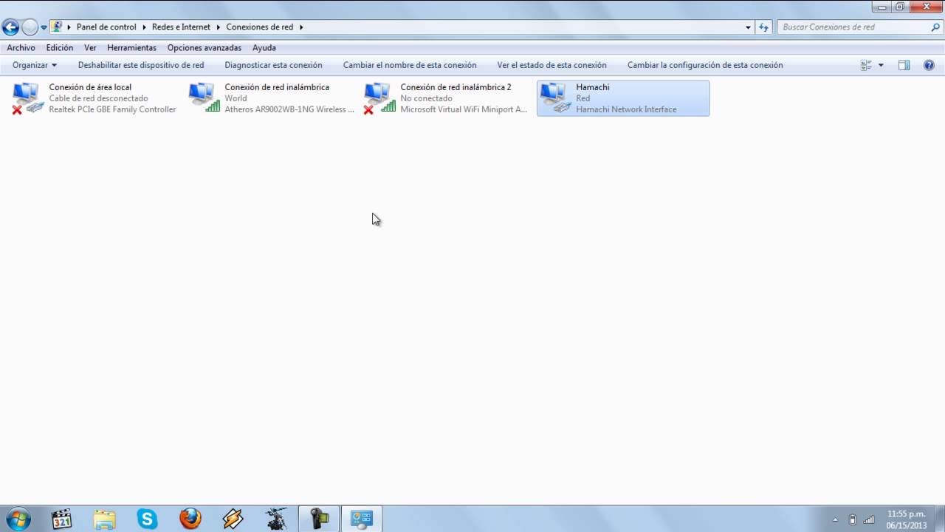Open the Organizar dropdown
Image resolution: width=945 pixels, height=532 pixels.
35,65
